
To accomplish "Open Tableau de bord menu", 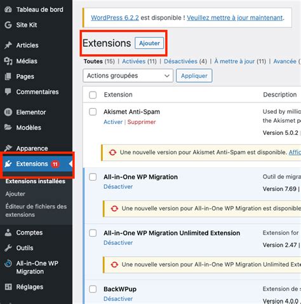I will pyautogui.click(x=39, y=10).
